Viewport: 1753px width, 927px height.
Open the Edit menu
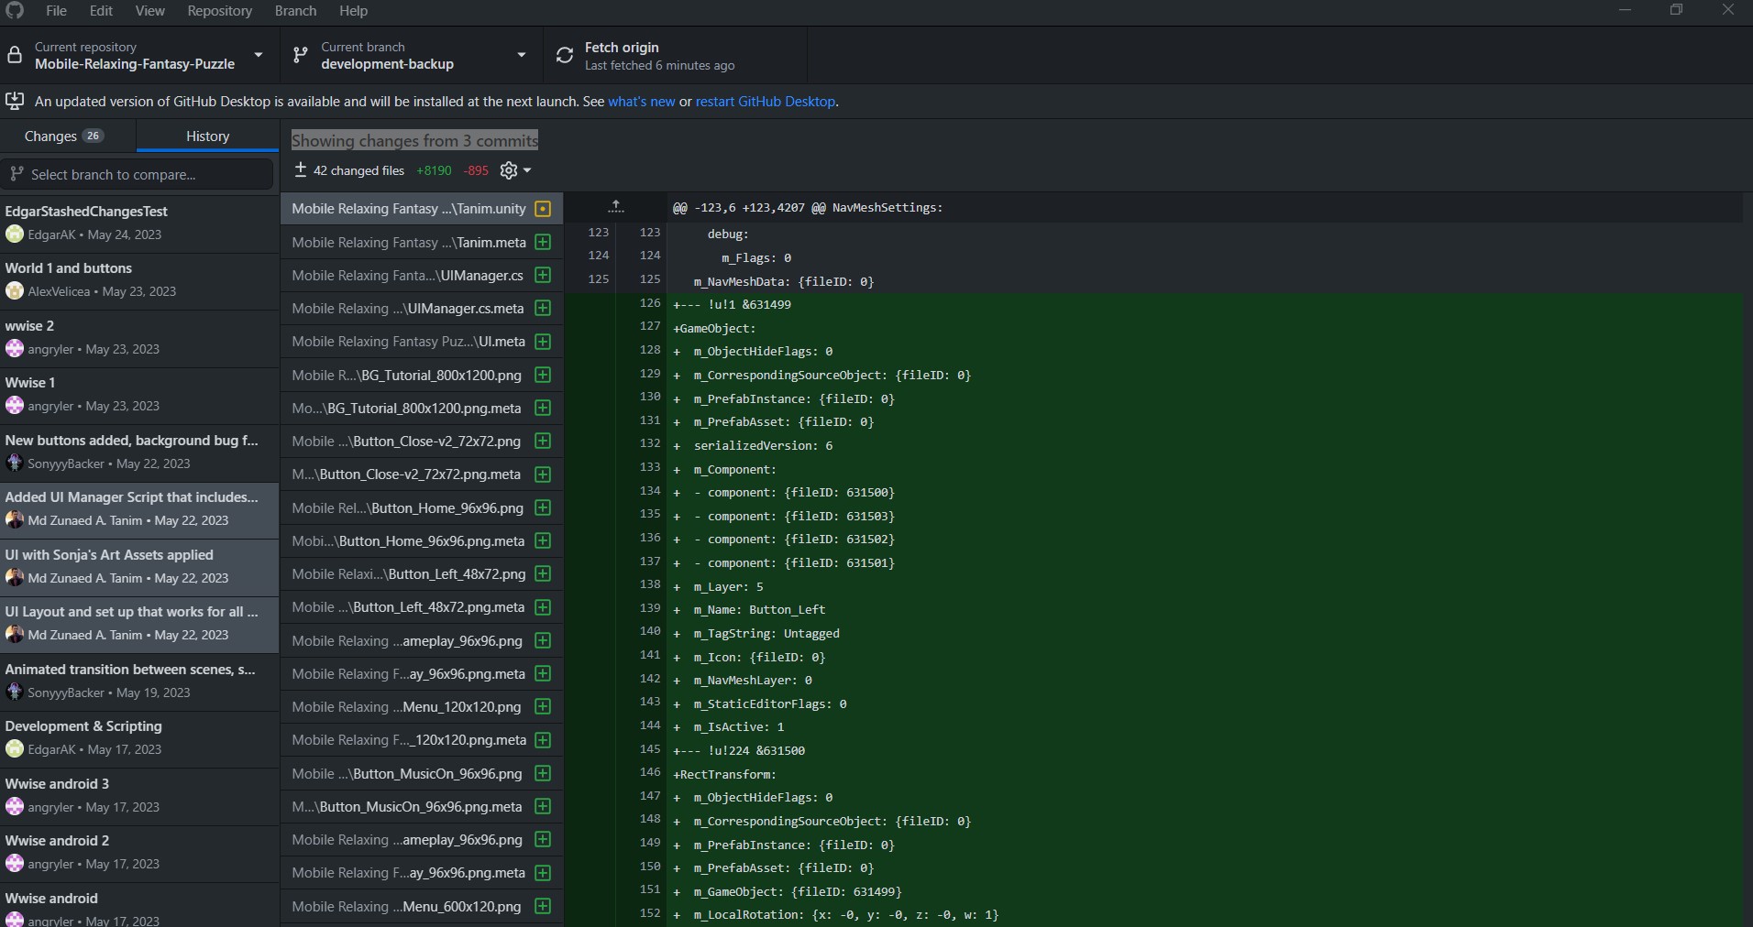pyautogui.click(x=101, y=11)
